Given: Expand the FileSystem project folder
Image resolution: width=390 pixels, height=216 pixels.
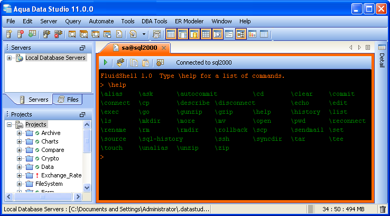Looking at the screenshot, I should click(19, 184).
